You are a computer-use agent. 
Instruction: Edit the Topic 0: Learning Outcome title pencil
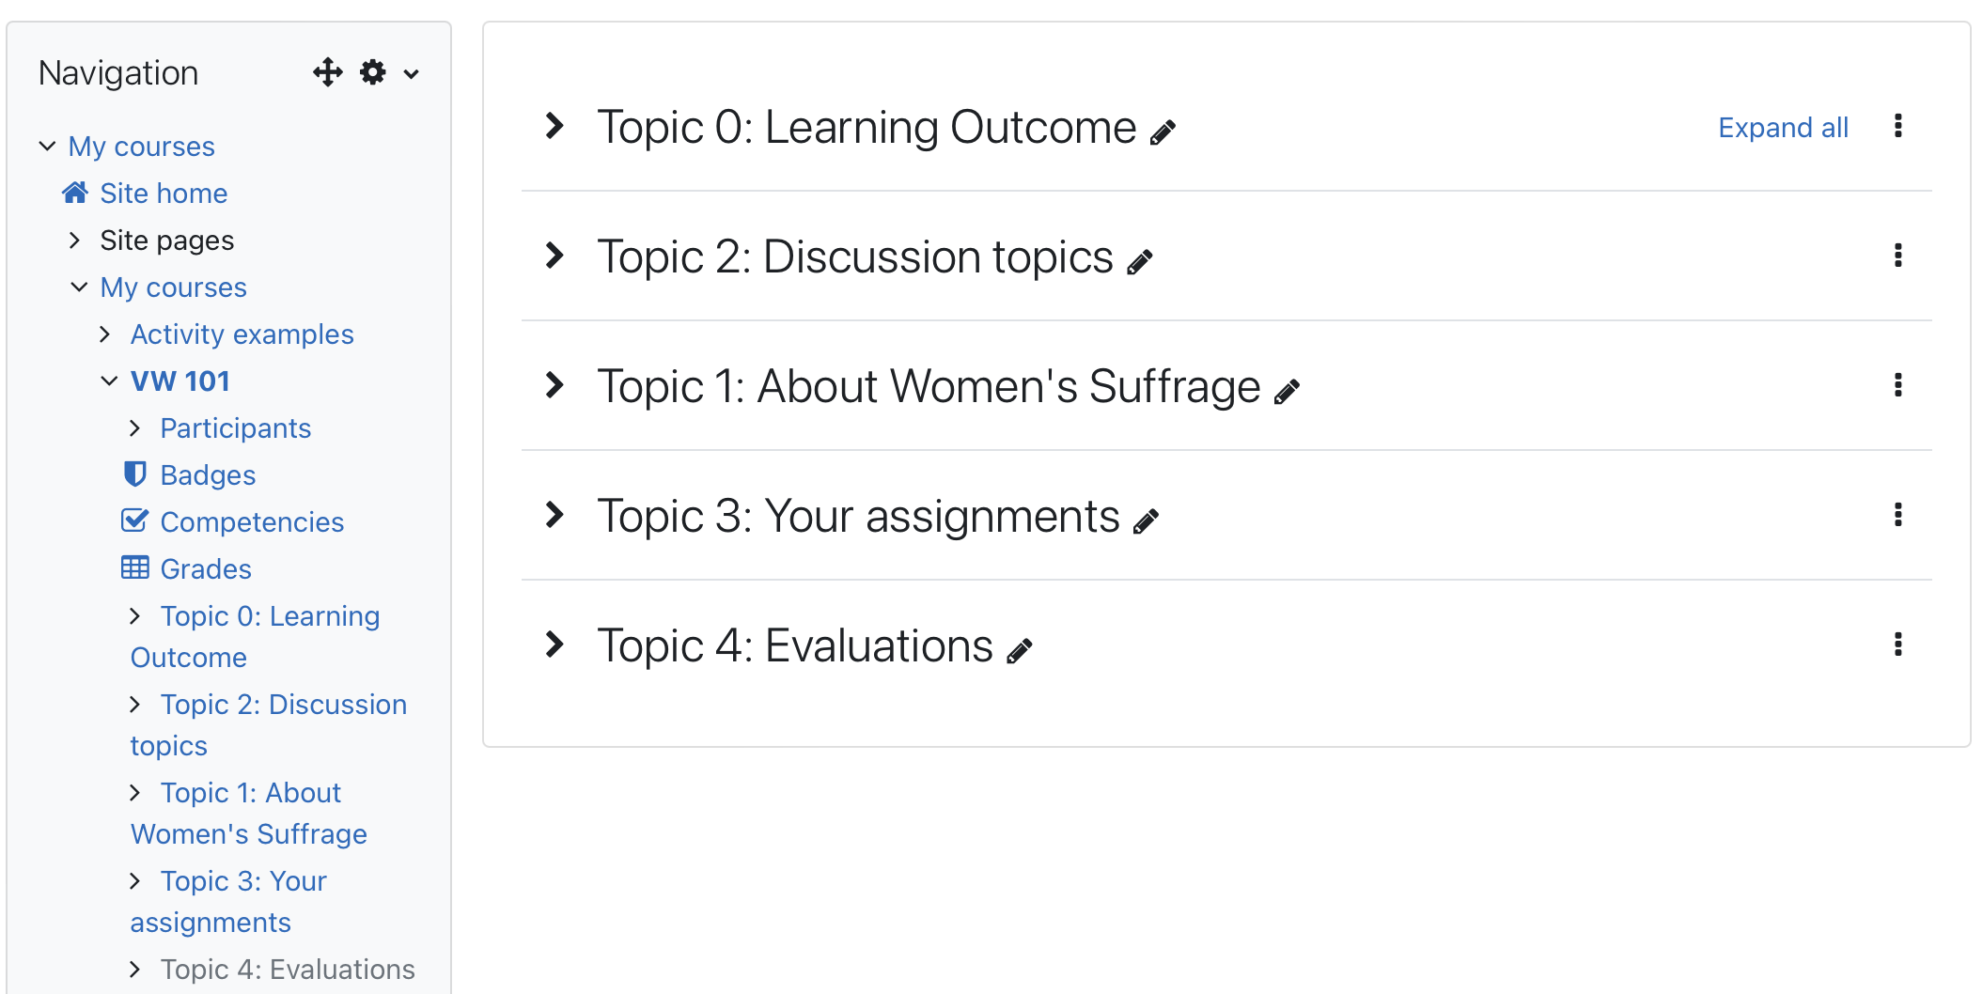tap(1163, 132)
